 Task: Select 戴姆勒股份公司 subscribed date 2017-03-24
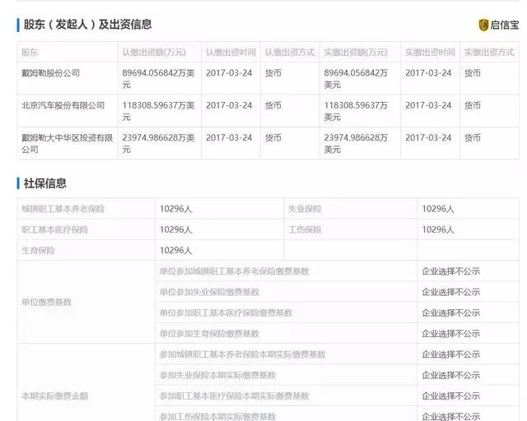[229, 73]
